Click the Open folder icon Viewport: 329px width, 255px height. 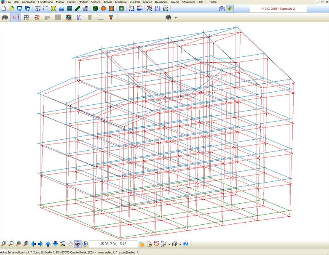point(12,8)
